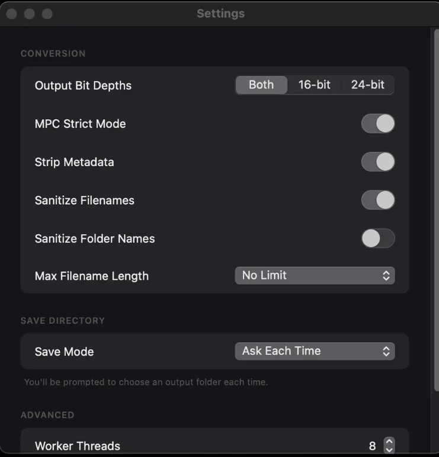This screenshot has width=439, height=457.
Task: Click the Worker Threads value 8
Action: click(x=372, y=446)
